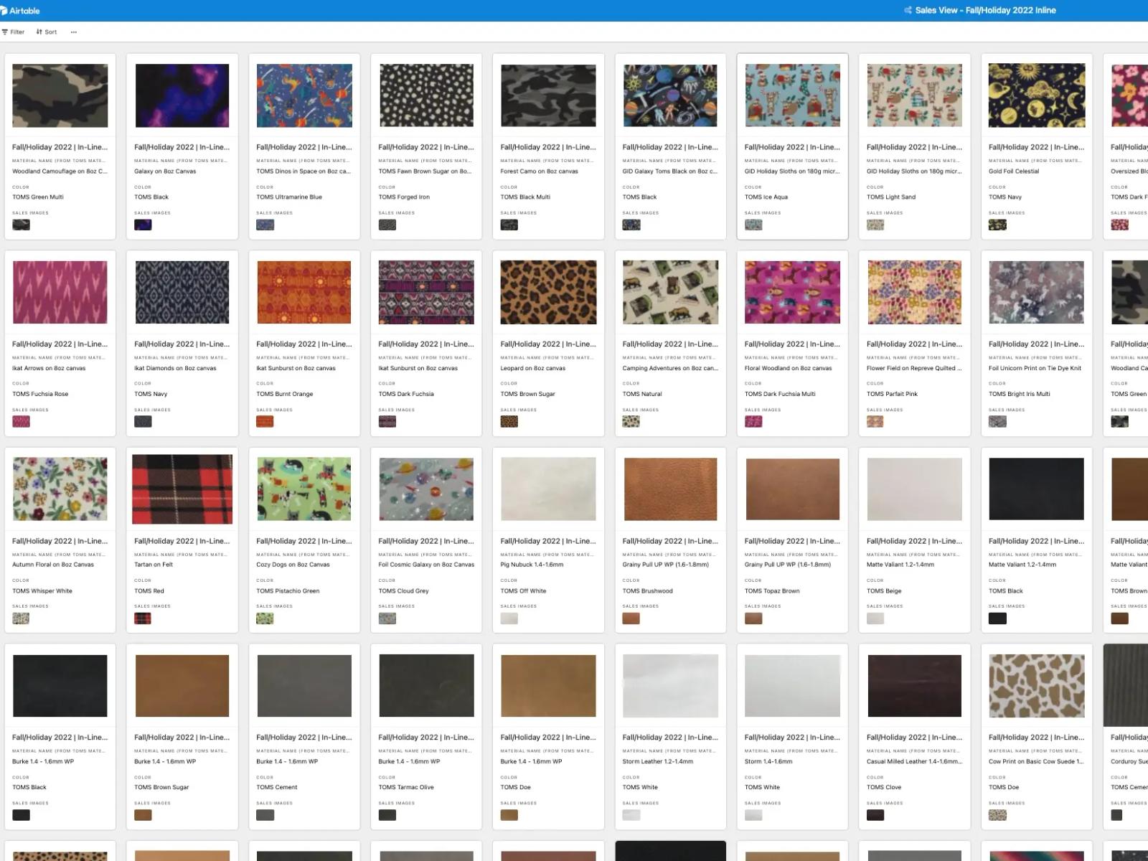Open the Ikat Sunburst Burnt Orange main image

(304, 292)
